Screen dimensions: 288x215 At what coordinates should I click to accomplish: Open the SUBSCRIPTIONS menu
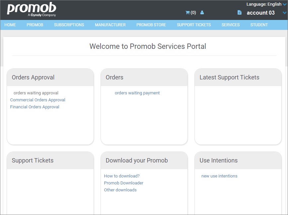pyautogui.click(x=69, y=25)
